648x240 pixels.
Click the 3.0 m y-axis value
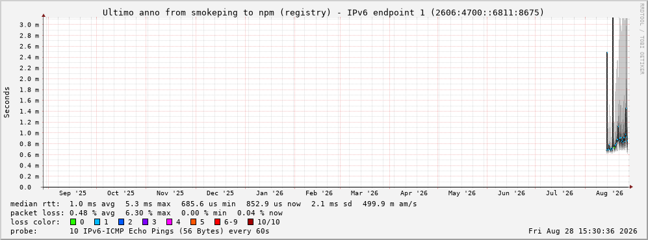coord(29,25)
